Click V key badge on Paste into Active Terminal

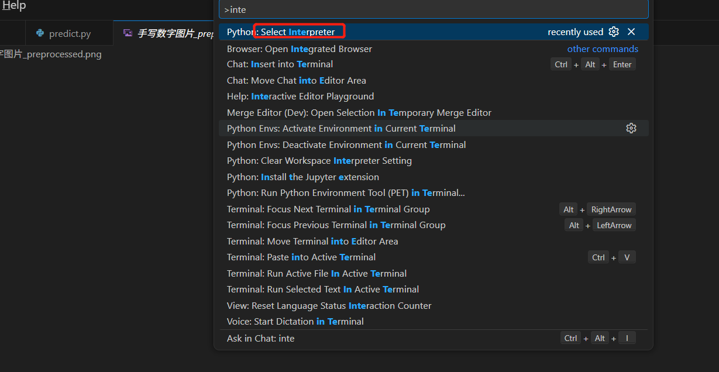pyautogui.click(x=627, y=257)
